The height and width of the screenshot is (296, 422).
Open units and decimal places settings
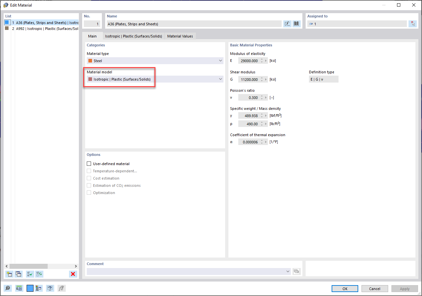[19, 288]
